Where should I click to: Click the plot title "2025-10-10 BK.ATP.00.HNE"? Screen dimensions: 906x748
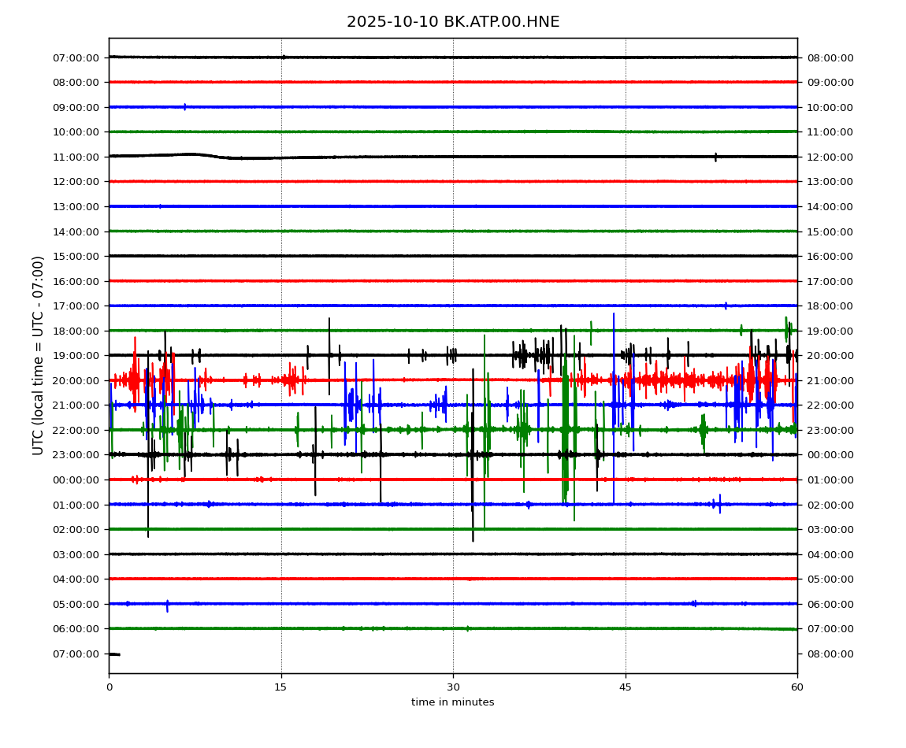pyautogui.click(x=453, y=22)
